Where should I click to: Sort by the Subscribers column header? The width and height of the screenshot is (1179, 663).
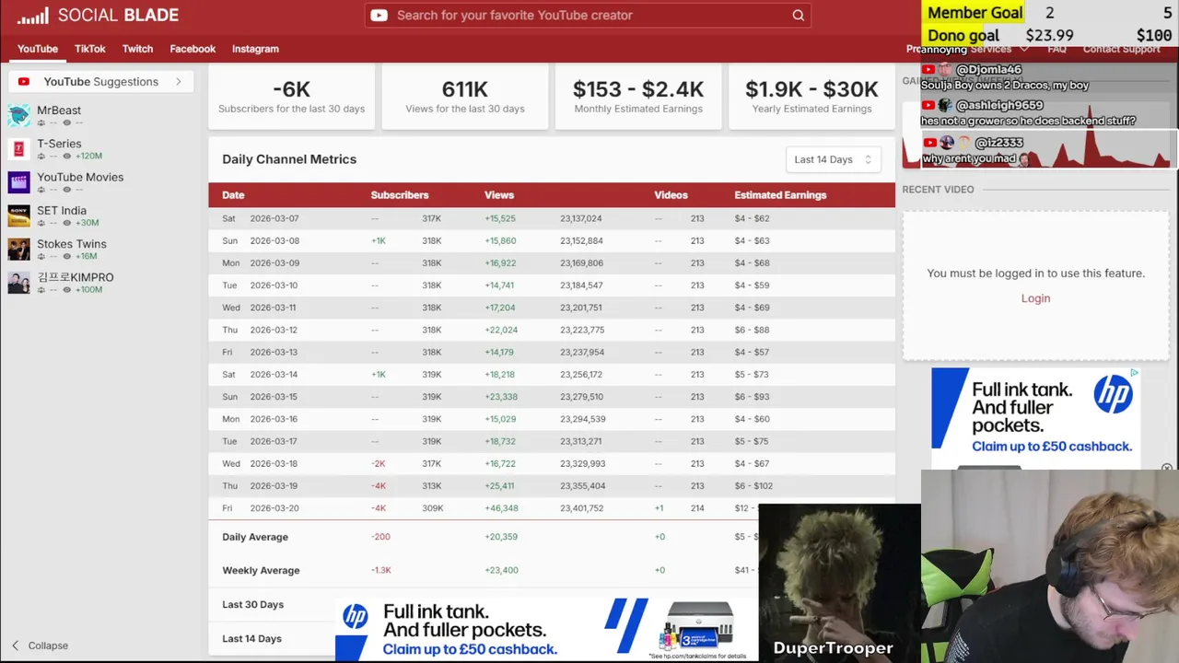400,195
